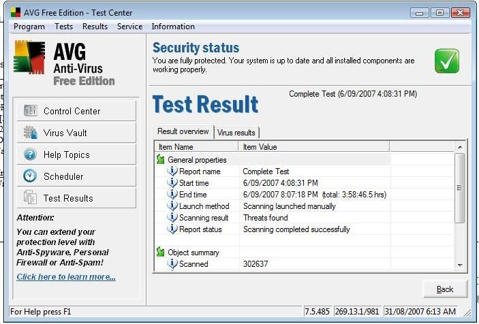
Task: Click the scroll down arrow in results list
Action: click(460, 265)
